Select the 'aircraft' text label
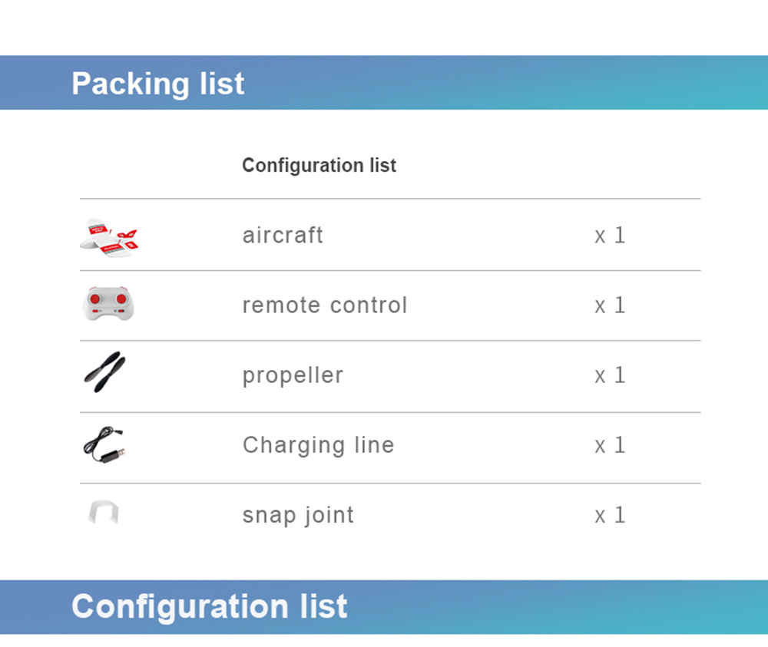 tap(283, 235)
